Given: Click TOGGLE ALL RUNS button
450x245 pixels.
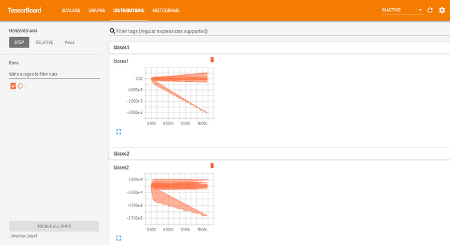Looking at the screenshot, I should point(54,226).
